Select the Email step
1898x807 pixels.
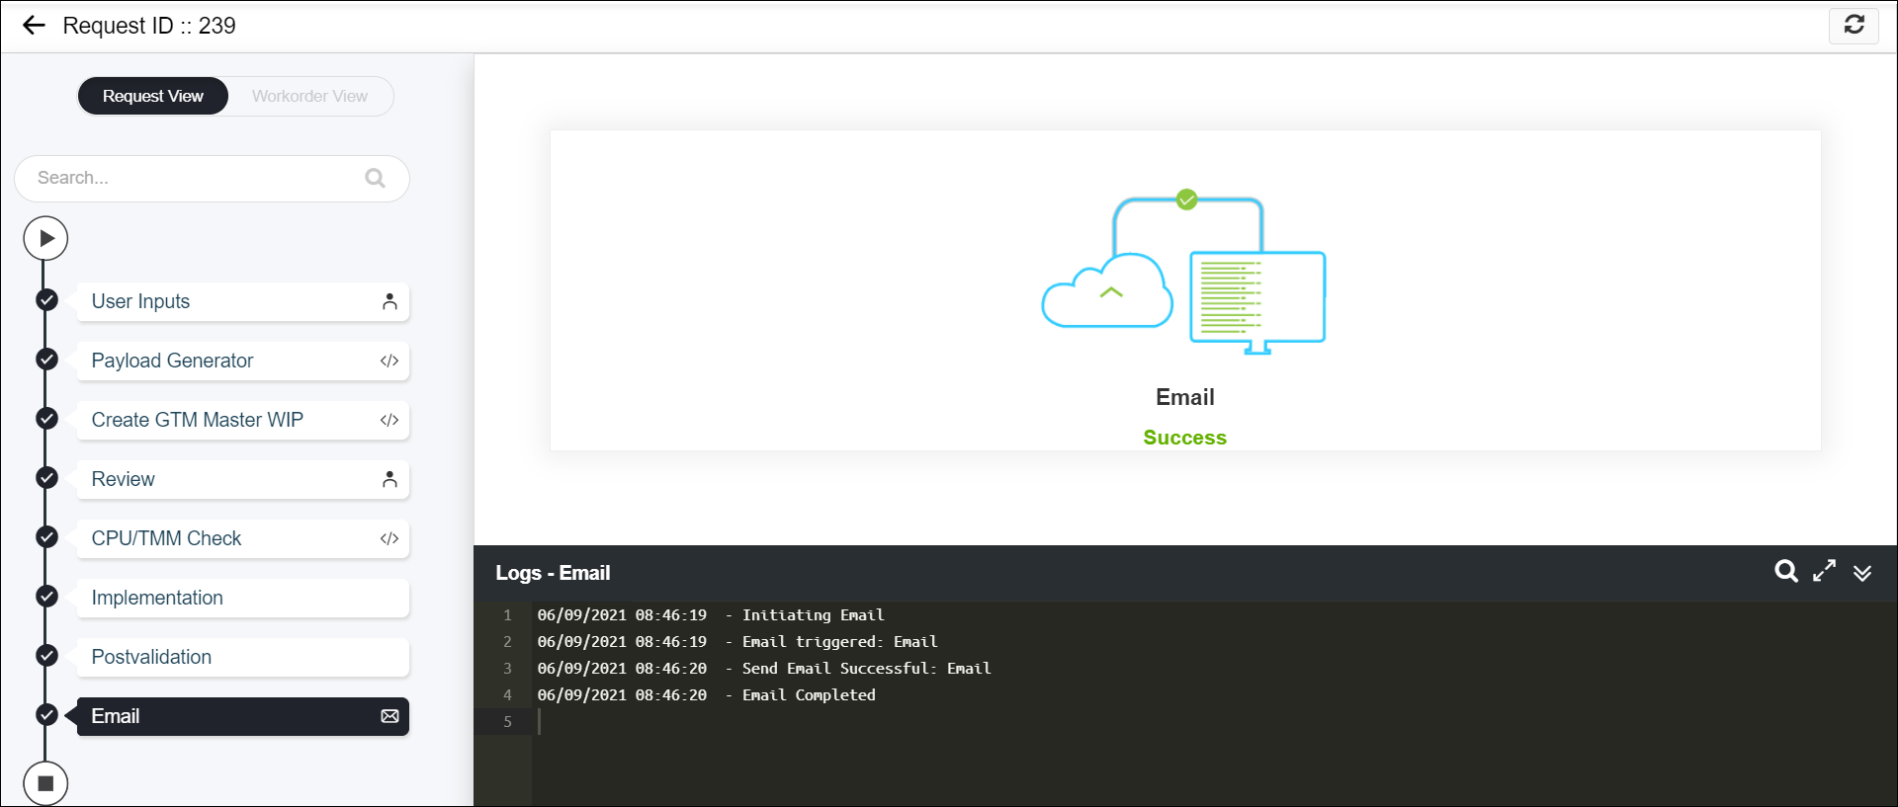242,716
